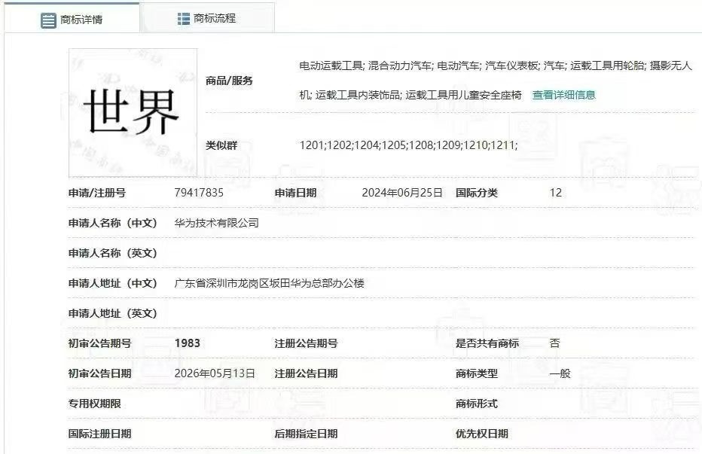Click the international class value 12
Viewport: 702px width, 454px height.
coord(556,193)
